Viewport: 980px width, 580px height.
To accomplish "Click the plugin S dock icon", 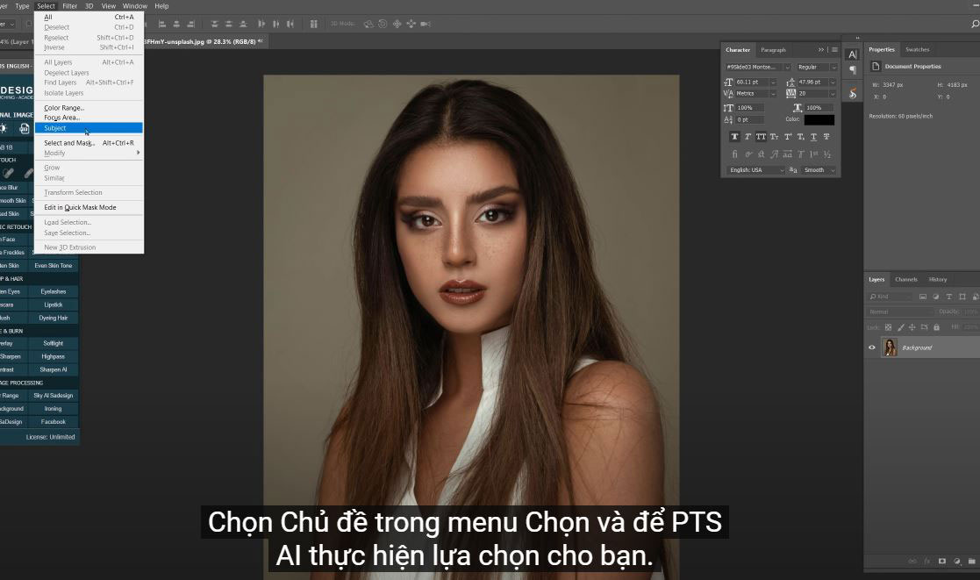I will click(x=852, y=94).
